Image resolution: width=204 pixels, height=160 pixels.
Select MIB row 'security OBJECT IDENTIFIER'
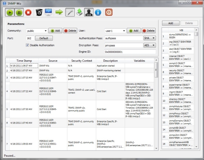pyautogui.click(x=181, y=72)
